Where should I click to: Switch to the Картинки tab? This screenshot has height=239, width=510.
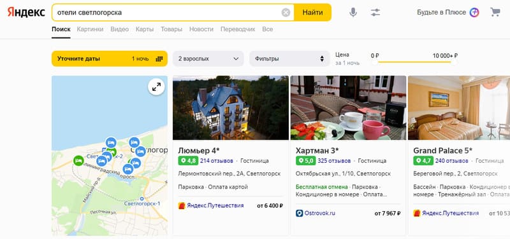click(90, 29)
